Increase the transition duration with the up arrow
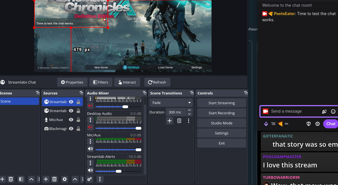The height and width of the screenshot is (185, 338). point(189,110)
